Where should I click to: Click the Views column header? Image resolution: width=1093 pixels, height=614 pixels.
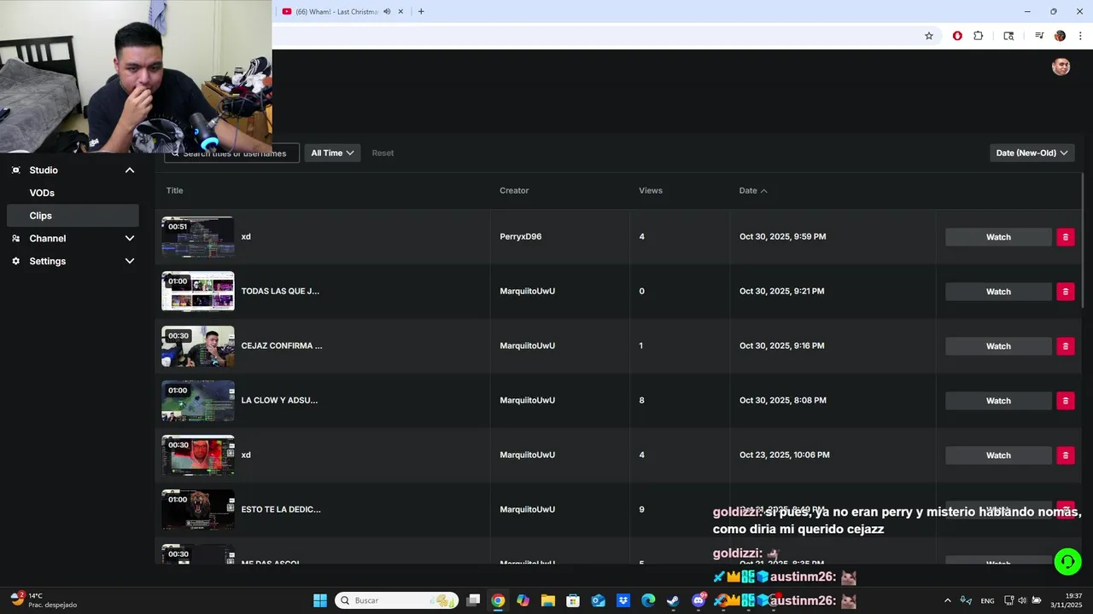pos(651,190)
